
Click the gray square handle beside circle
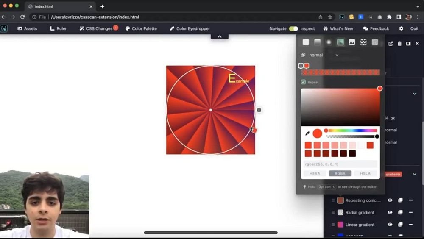pos(259,110)
